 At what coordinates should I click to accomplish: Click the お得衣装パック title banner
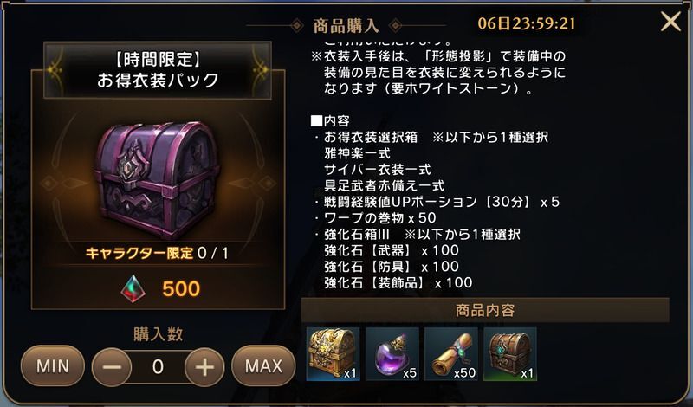coord(158,70)
